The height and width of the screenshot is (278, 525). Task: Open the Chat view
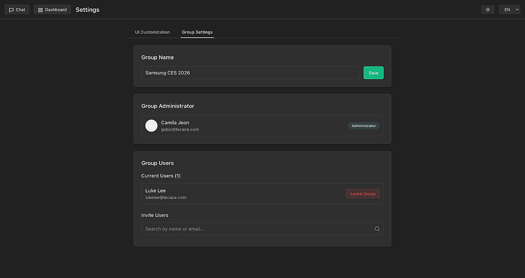tap(17, 9)
